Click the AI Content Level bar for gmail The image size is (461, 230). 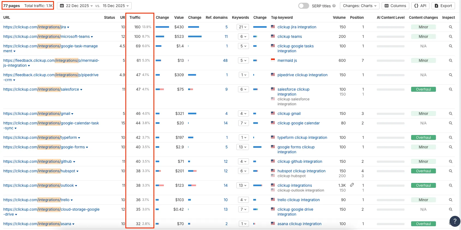click(x=390, y=114)
